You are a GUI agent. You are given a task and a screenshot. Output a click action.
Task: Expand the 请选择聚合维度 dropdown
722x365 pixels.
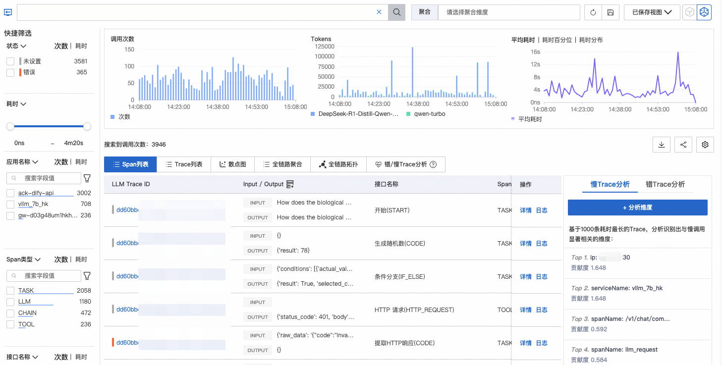508,12
